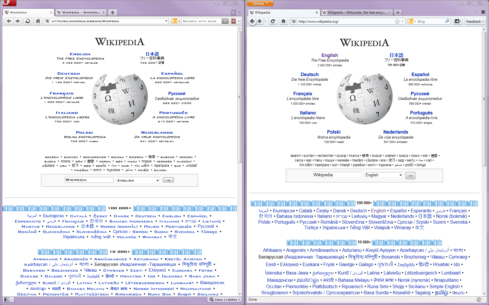Open a new tab in Opera

point(113,12)
